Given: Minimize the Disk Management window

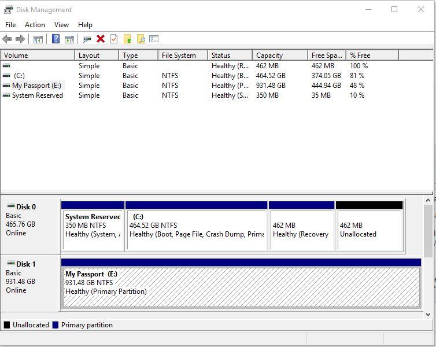Looking at the screenshot, I should pos(368,9).
